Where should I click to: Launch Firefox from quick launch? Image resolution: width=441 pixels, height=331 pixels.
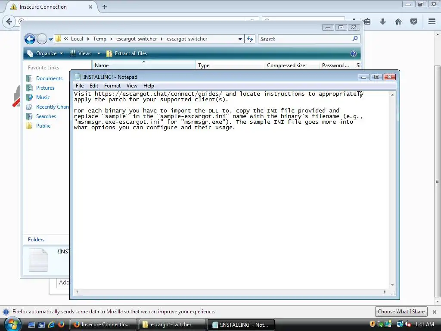(61, 325)
